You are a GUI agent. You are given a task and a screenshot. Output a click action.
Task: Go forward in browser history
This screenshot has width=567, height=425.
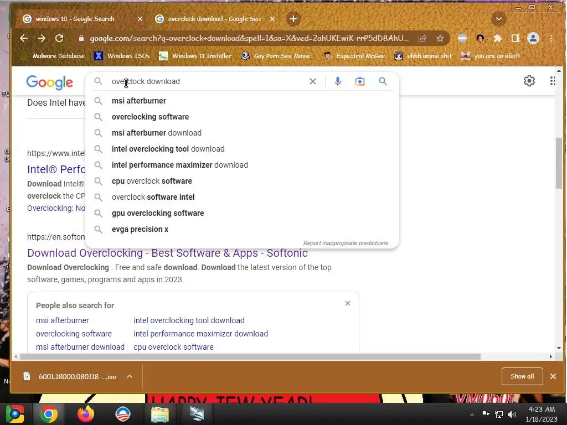pyautogui.click(x=42, y=38)
